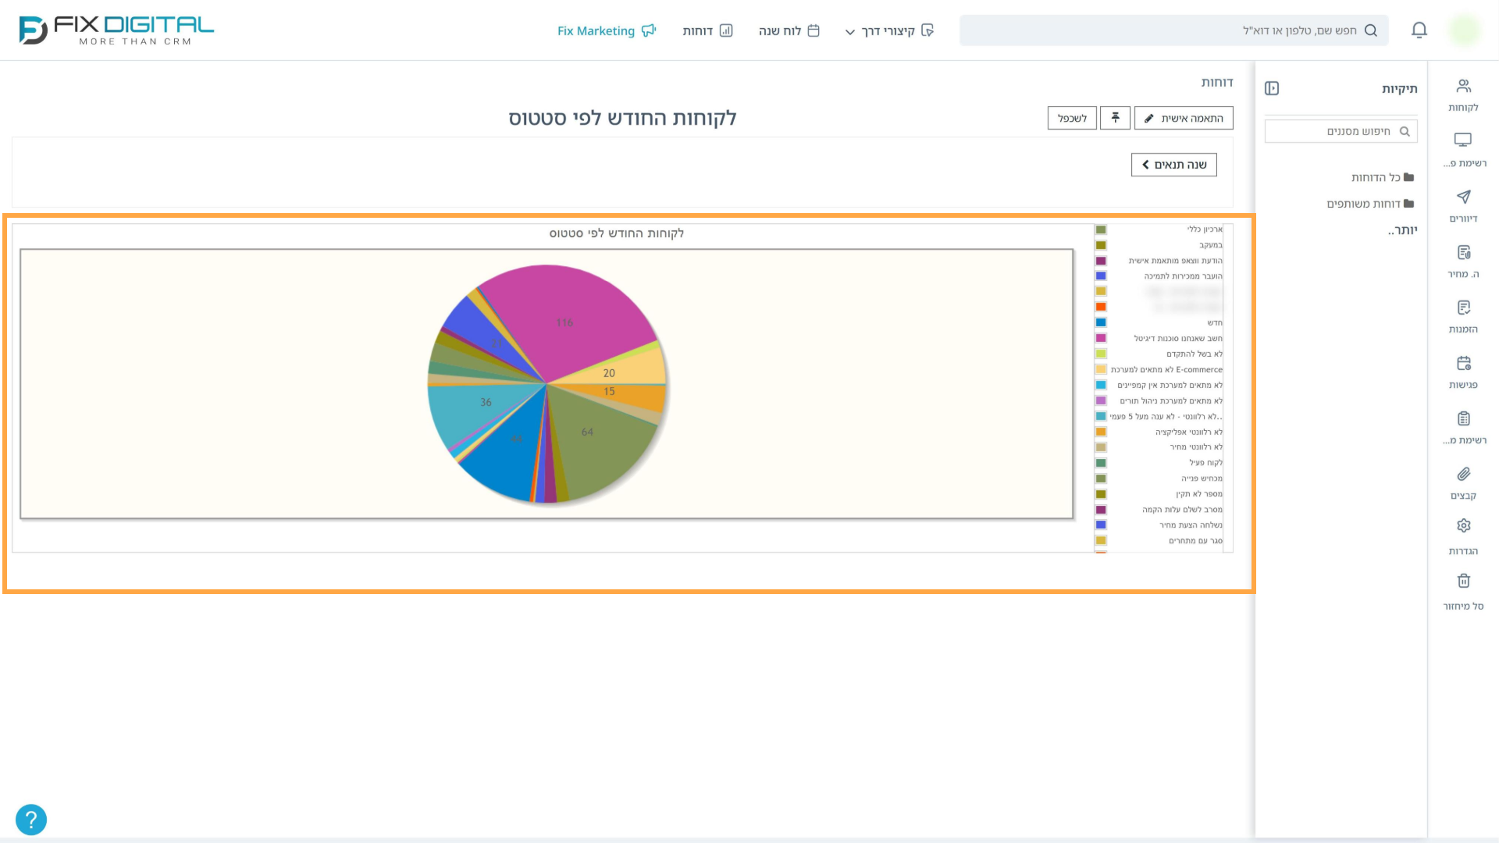Open the סל מיחזור trash icon
Image resolution: width=1499 pixels, height=843 pixels.
[x=1463, y=581]
